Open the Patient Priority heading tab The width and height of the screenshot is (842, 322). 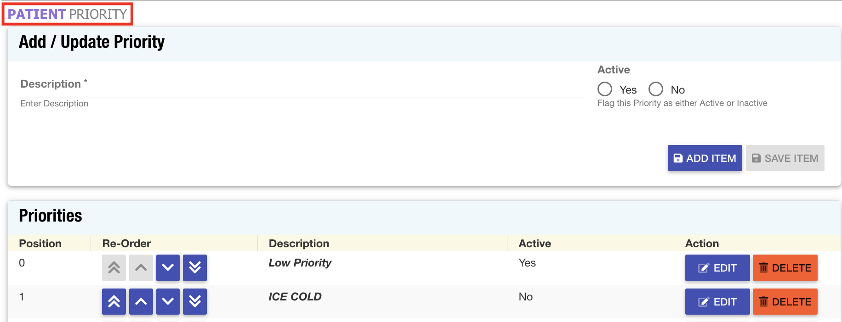(x=68, y=14)
